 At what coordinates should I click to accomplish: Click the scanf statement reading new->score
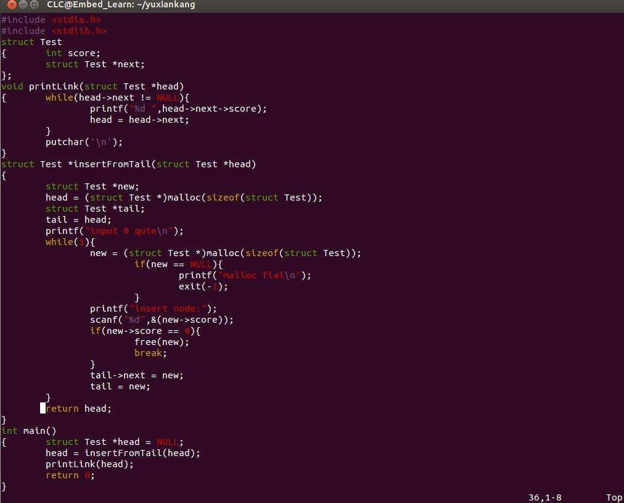coord(162,320)
